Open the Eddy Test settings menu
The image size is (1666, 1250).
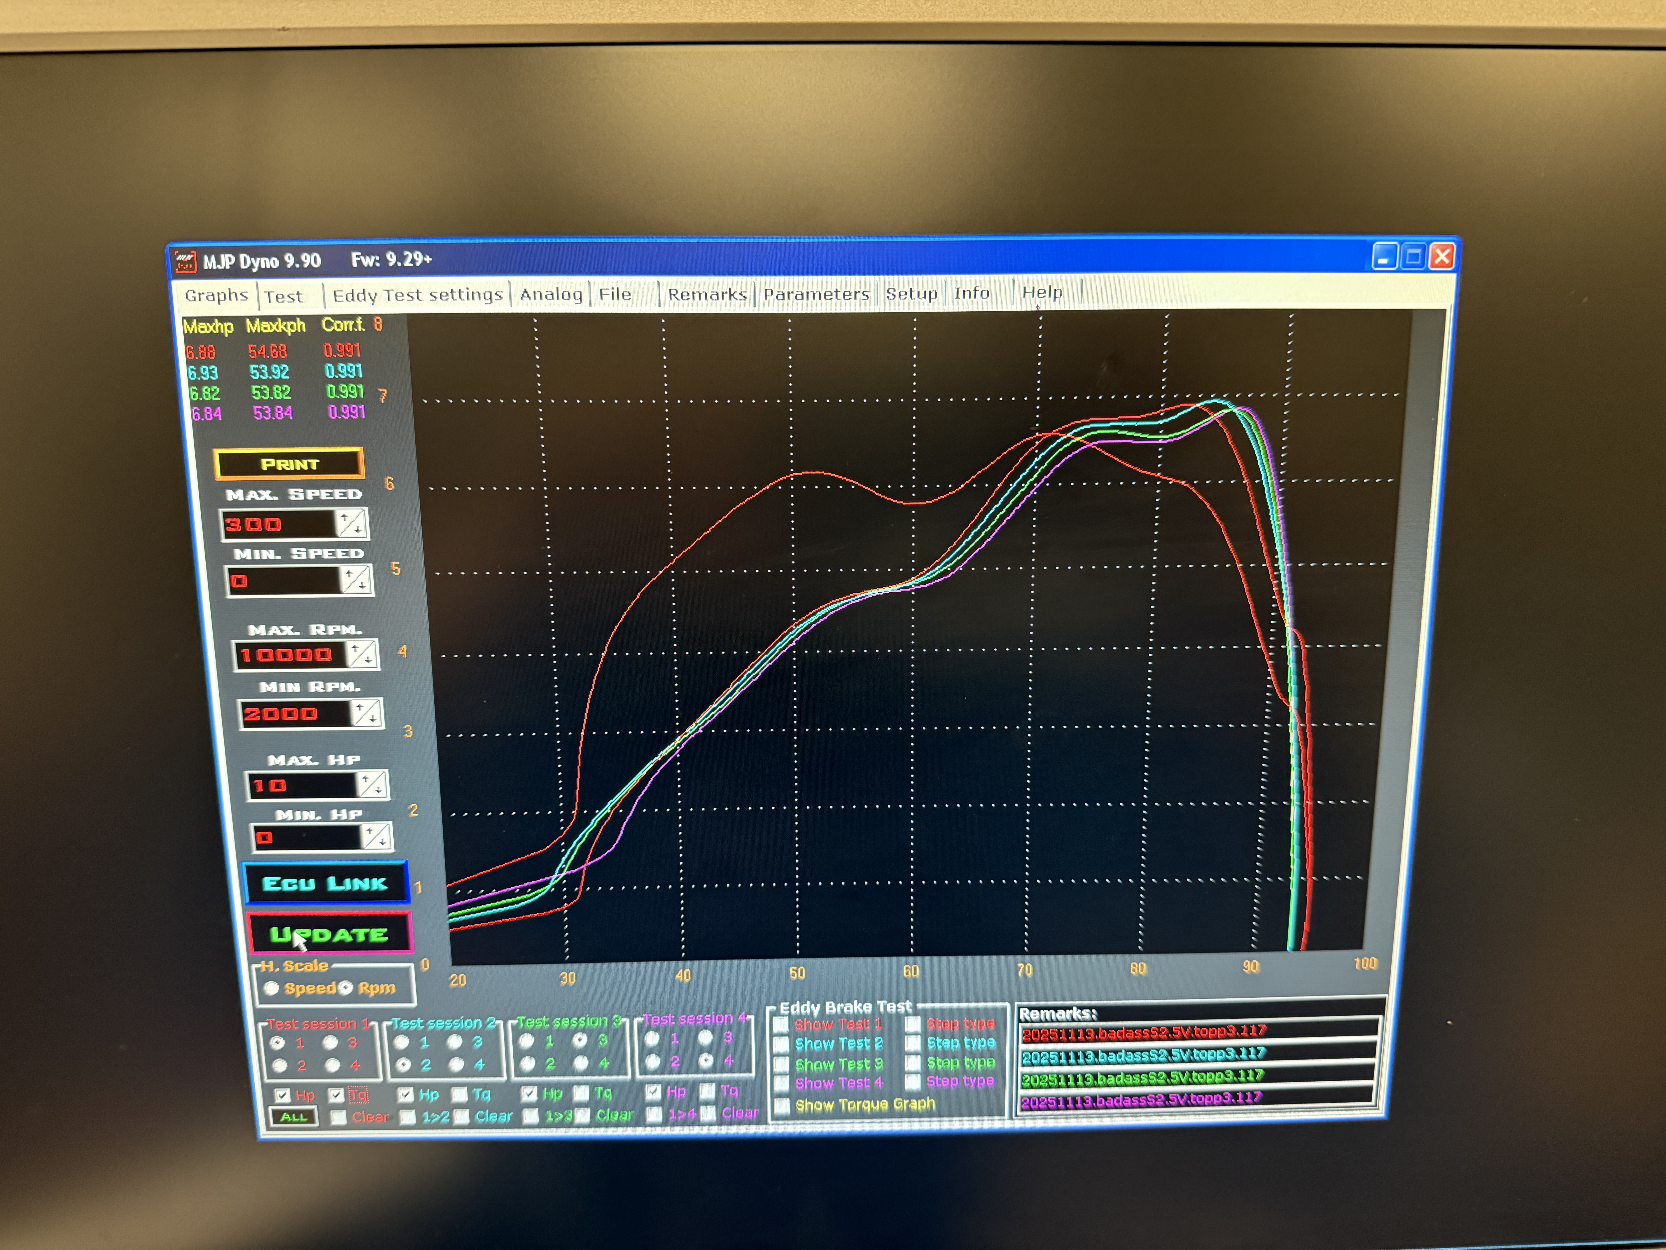click(417, 295)
